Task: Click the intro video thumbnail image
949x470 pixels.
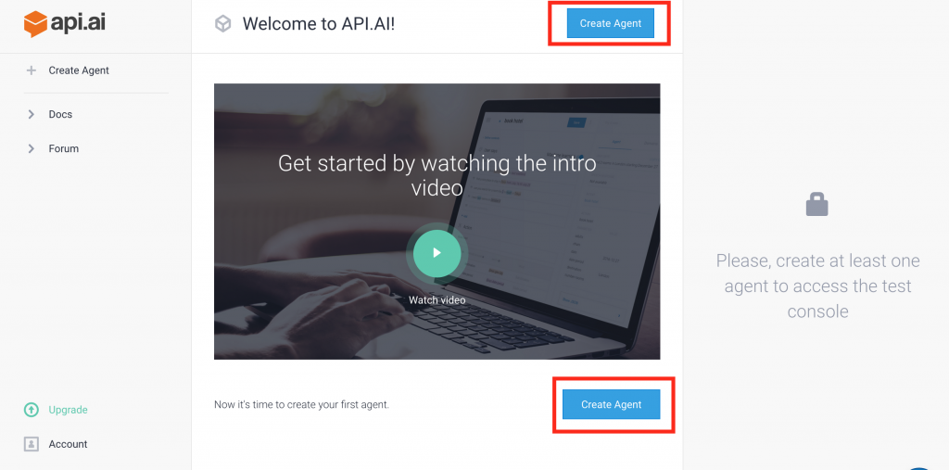Action: 437,221
